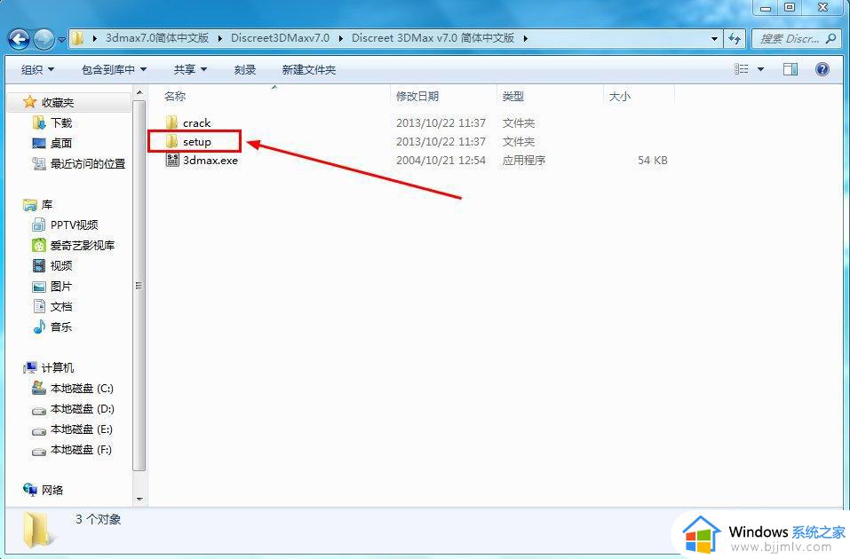
Task: Open the preview pane icon
Action: pos(790,68)
